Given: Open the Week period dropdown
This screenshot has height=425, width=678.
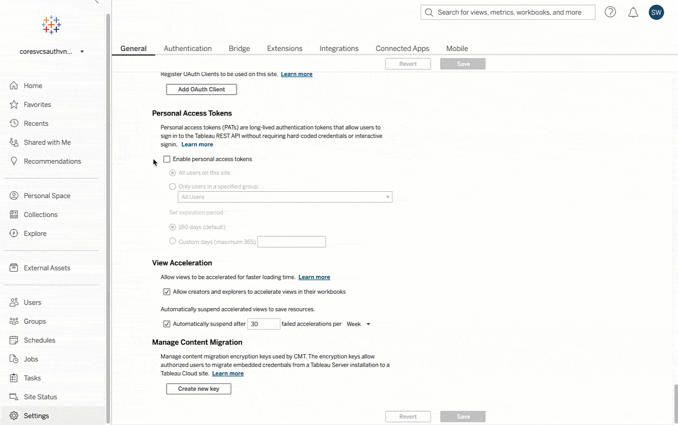Looking at the screenshot, I should click(358, 324).
